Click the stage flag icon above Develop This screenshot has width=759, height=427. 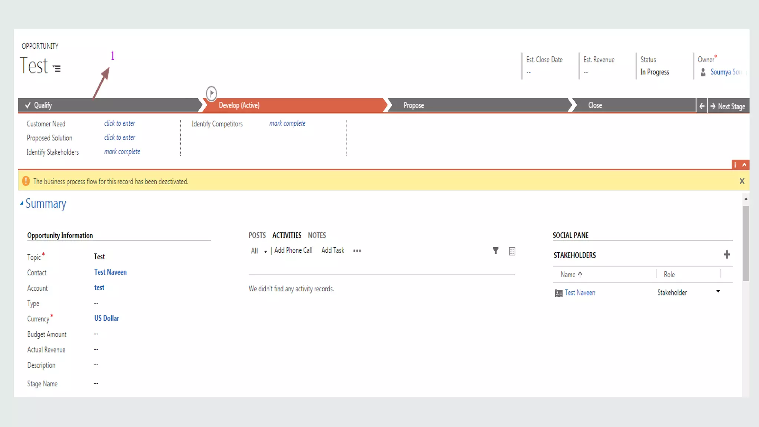[211, 93]
